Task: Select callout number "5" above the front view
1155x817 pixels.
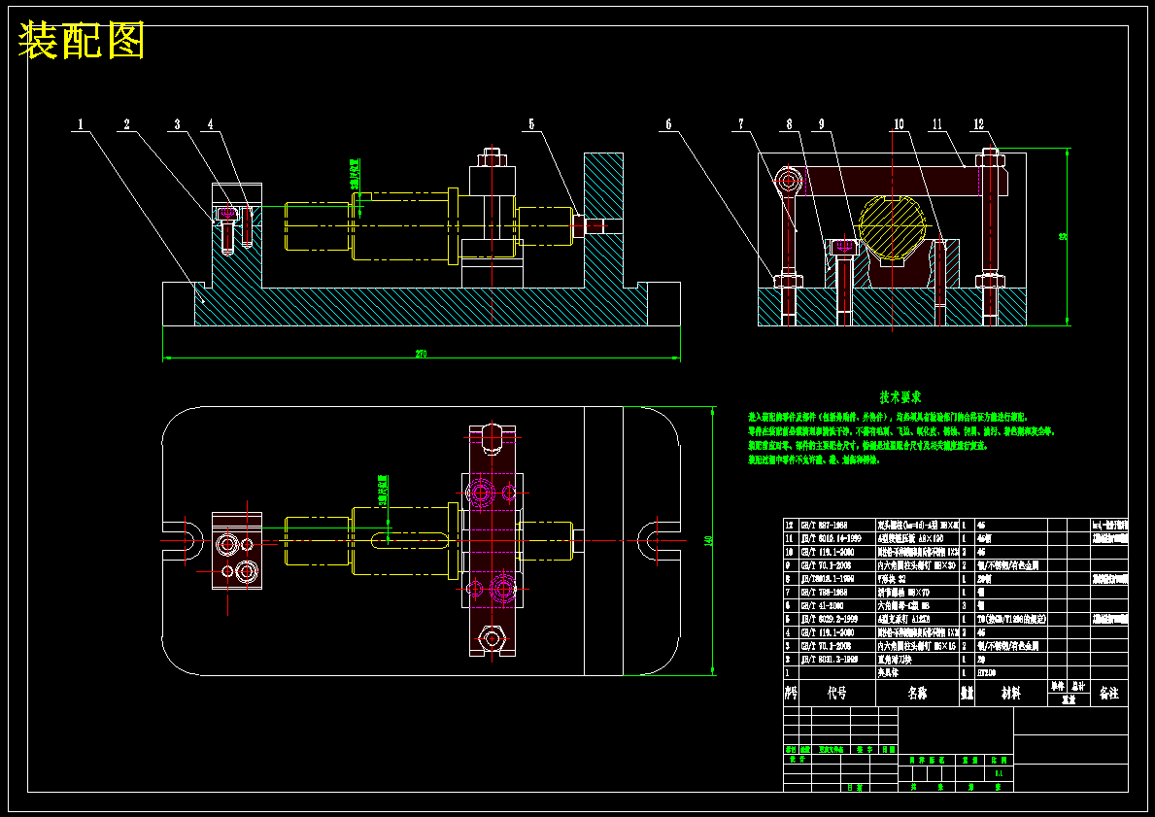Action: (x=531, y=124)
